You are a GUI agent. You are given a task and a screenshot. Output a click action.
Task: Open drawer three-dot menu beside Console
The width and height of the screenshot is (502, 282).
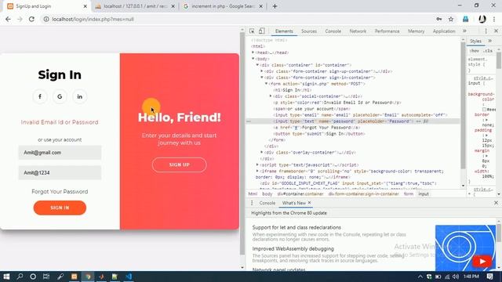pyautogui.click(x=252, y=203)
